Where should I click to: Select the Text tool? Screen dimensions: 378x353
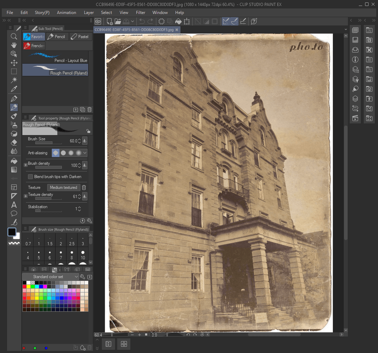pos(14,204)
